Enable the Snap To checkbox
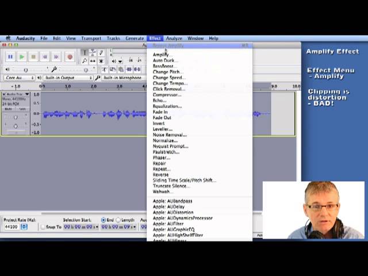This screenshot has height=276, width=368. 43,227
